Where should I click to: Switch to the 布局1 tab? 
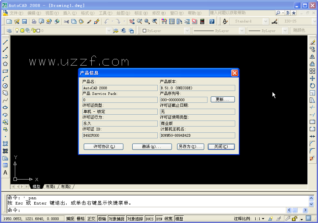click(50, 186)
